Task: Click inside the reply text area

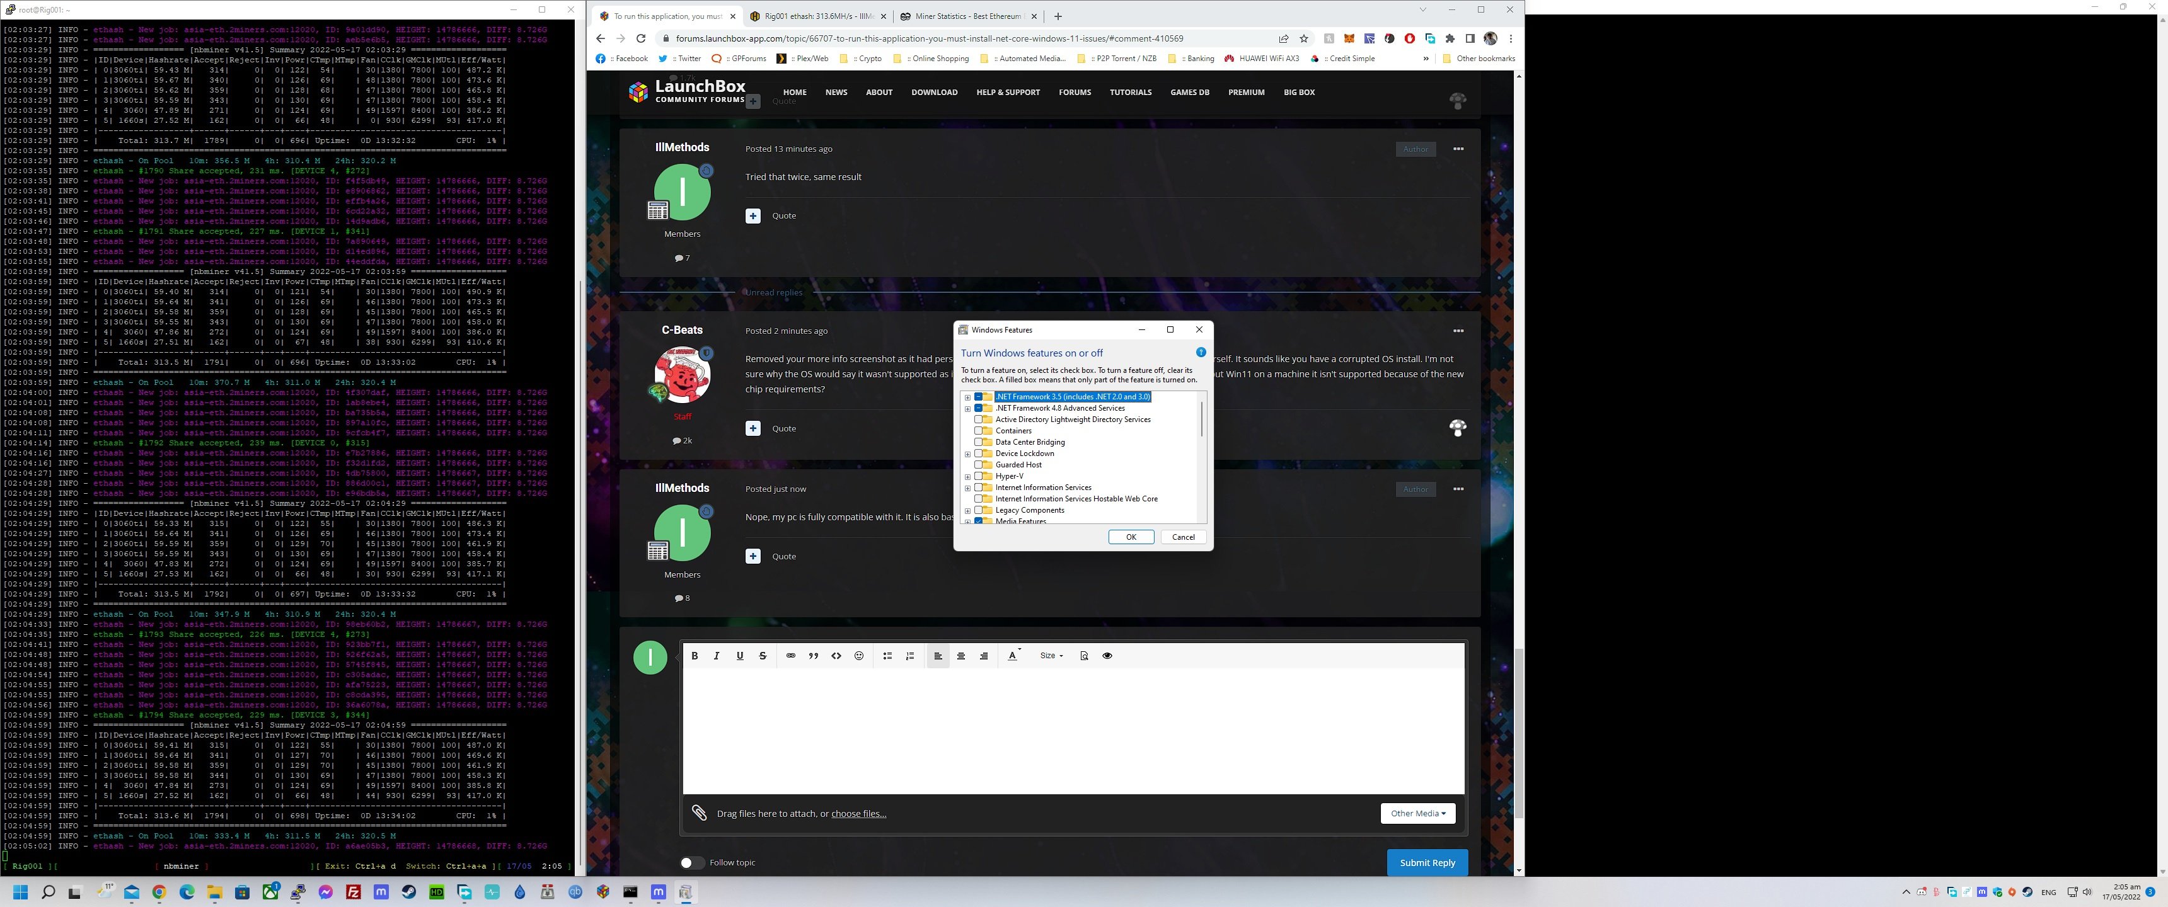Action: click(x=1073, y=730)
